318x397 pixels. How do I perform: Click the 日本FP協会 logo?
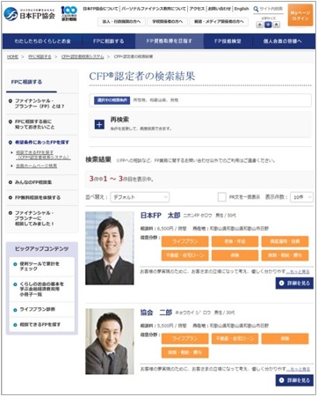tap(30, 14)
